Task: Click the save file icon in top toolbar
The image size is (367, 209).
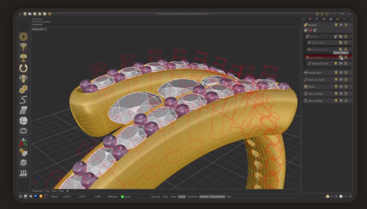Action: (35, 14)
